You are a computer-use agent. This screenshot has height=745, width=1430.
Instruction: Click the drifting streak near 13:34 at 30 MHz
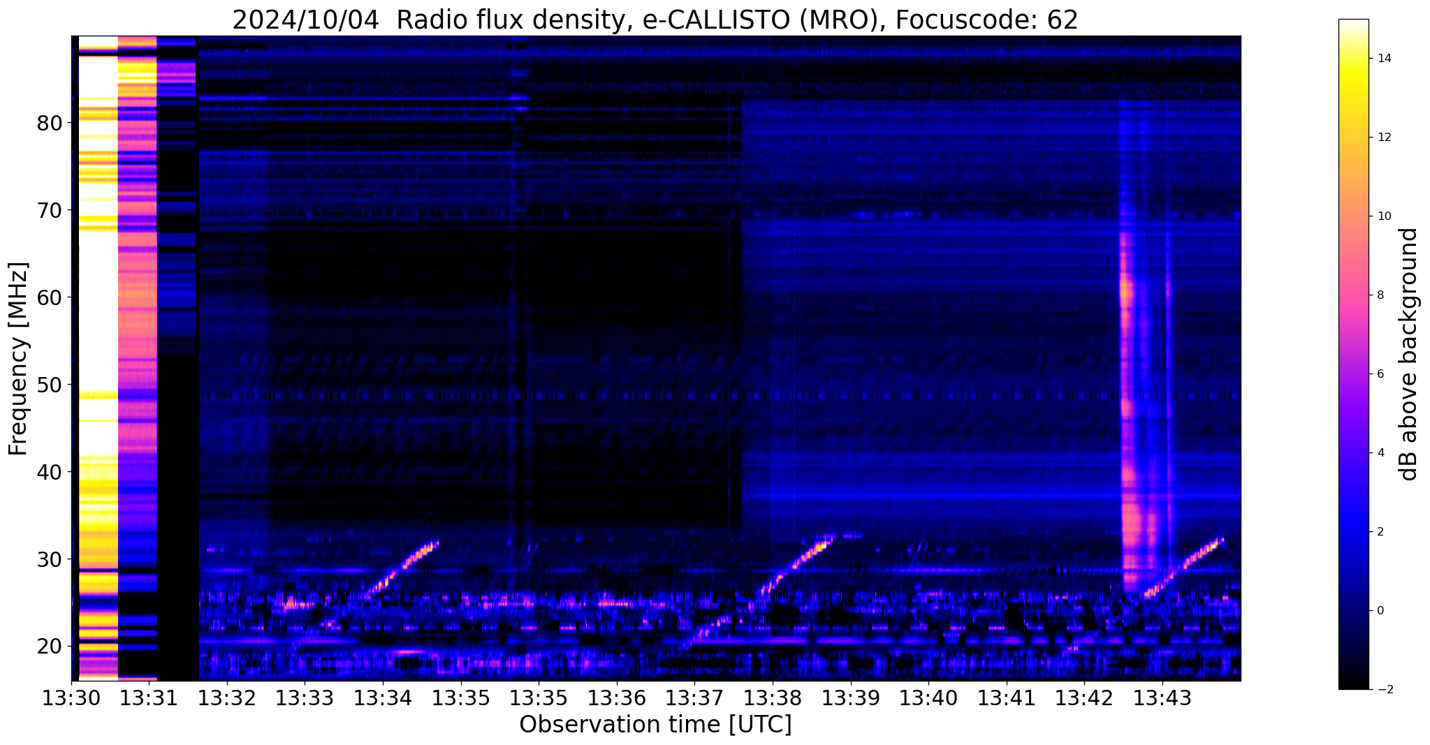(x=402, y=568)
